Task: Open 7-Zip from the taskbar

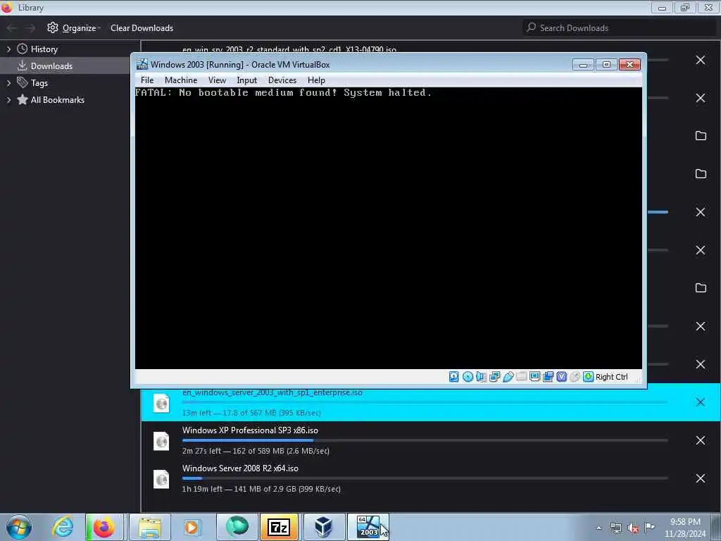Action: [279, 527]
